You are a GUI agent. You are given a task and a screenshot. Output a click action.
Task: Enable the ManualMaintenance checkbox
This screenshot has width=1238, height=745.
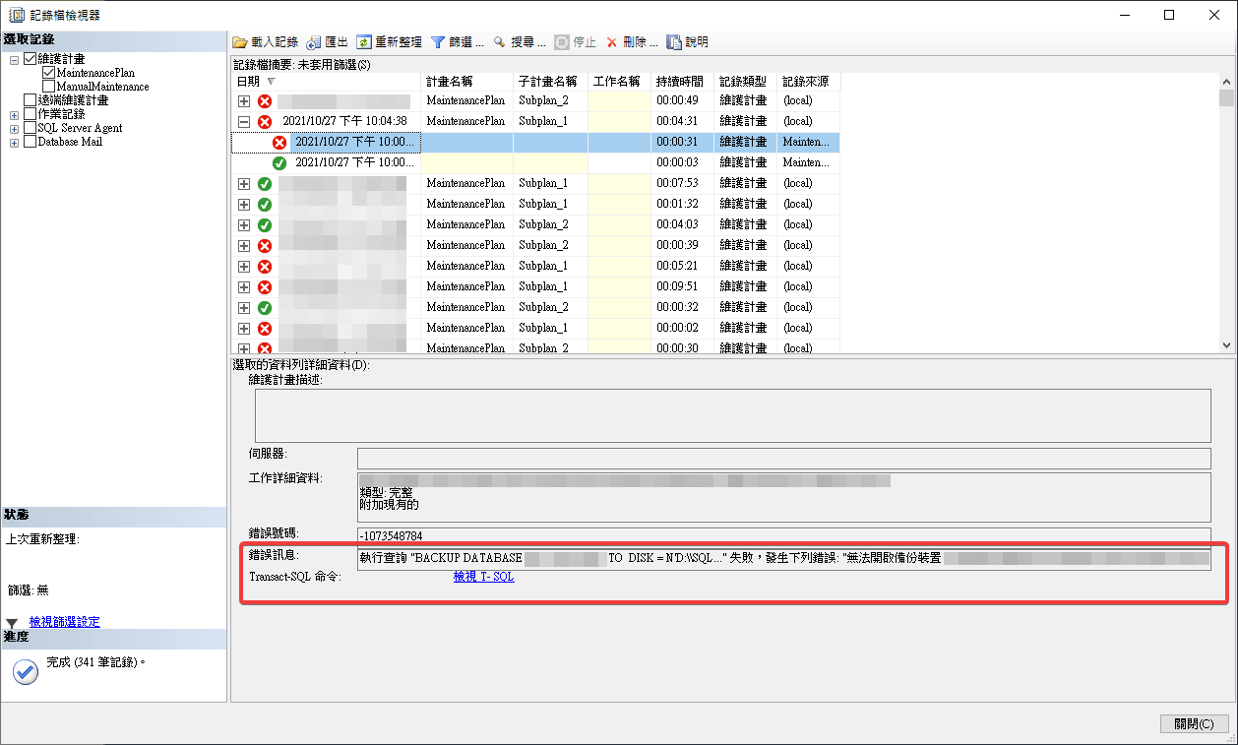coord(47,86)
